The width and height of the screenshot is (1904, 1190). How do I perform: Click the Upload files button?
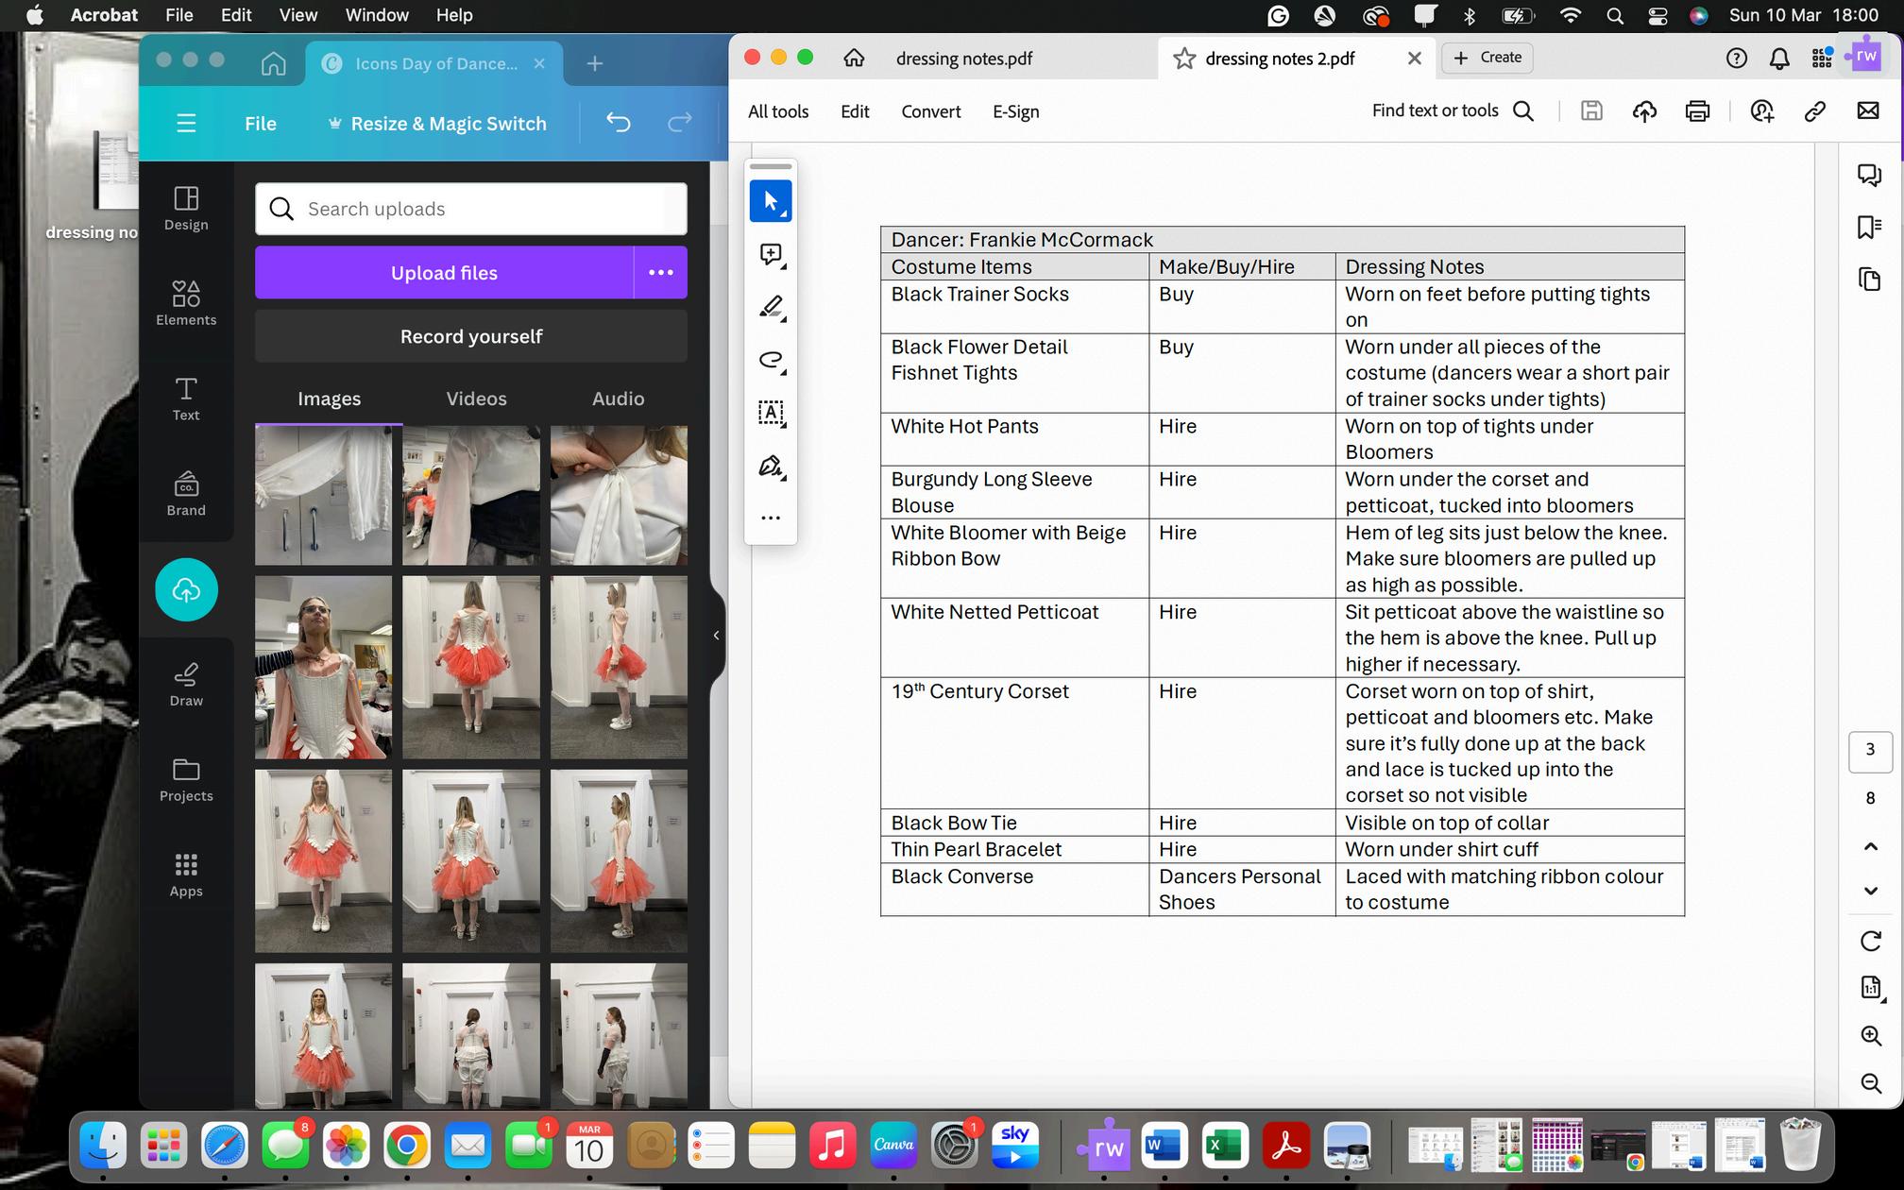tap(444, 273)
